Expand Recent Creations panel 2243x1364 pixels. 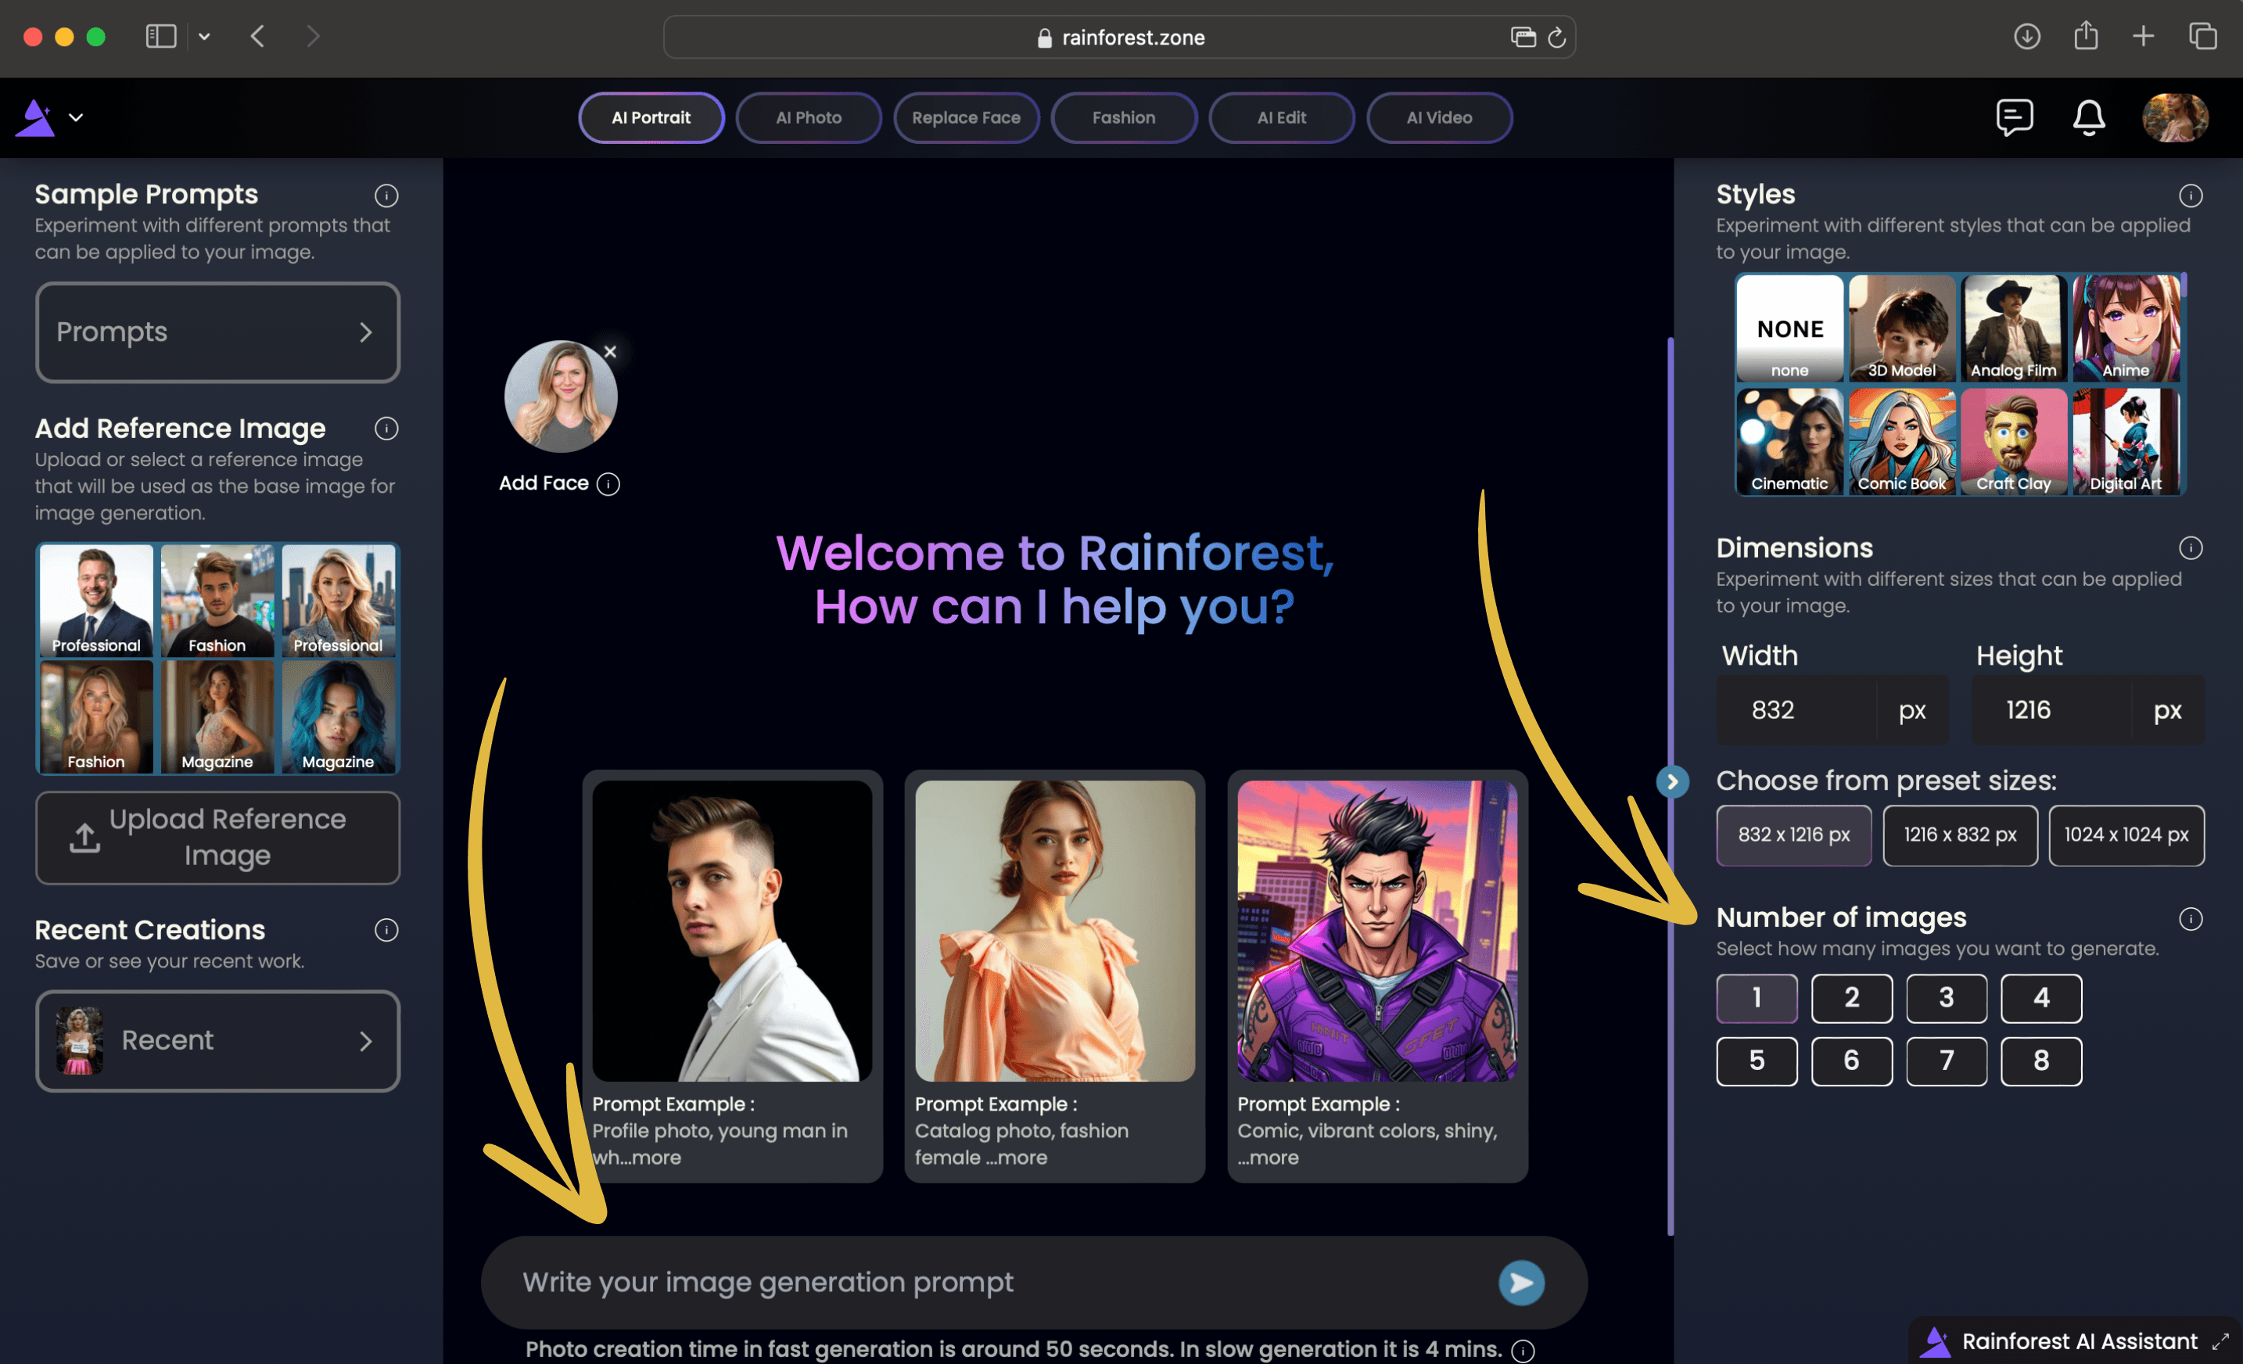pos(367,1037)
